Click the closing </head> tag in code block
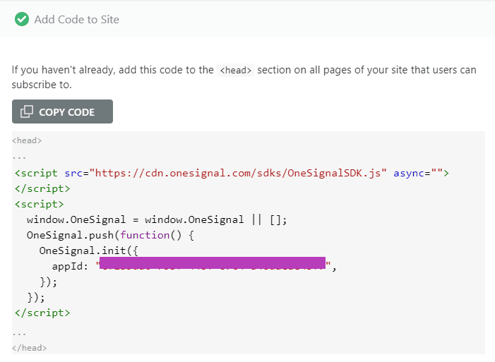The width and height of the screenshot is (495, 362). tap(30, 348)
